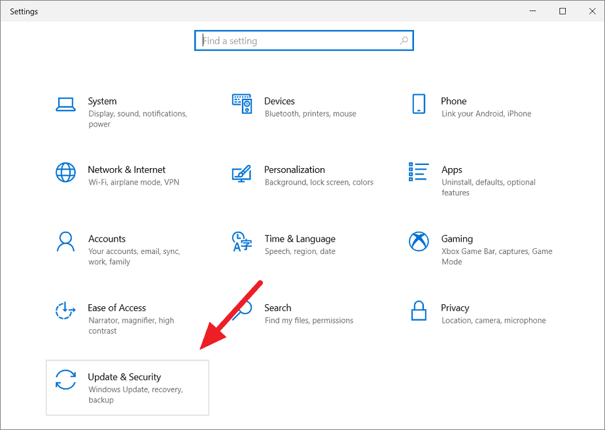Screen dimensions: 605x430
Task: Open the Search category title
Action: click(x=278, y=308)
